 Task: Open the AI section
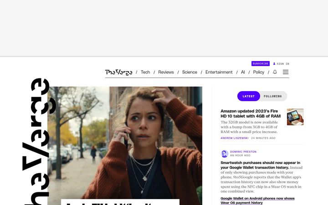243,72
